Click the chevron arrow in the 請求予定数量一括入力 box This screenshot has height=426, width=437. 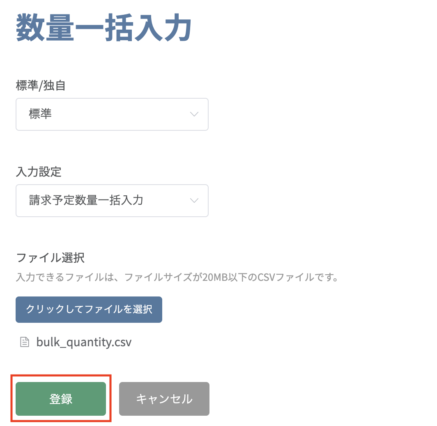tap(194, 200)
